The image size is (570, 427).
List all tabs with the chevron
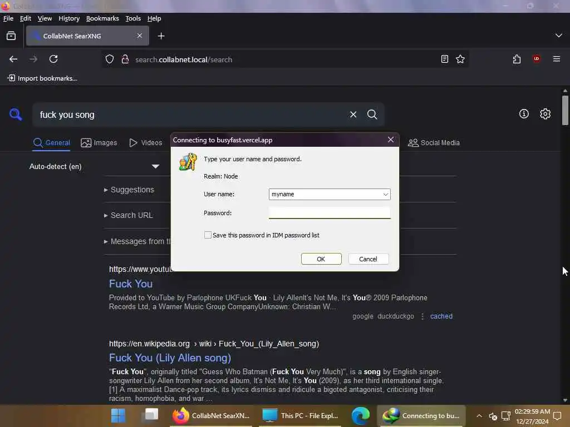(x=559, y=36)
